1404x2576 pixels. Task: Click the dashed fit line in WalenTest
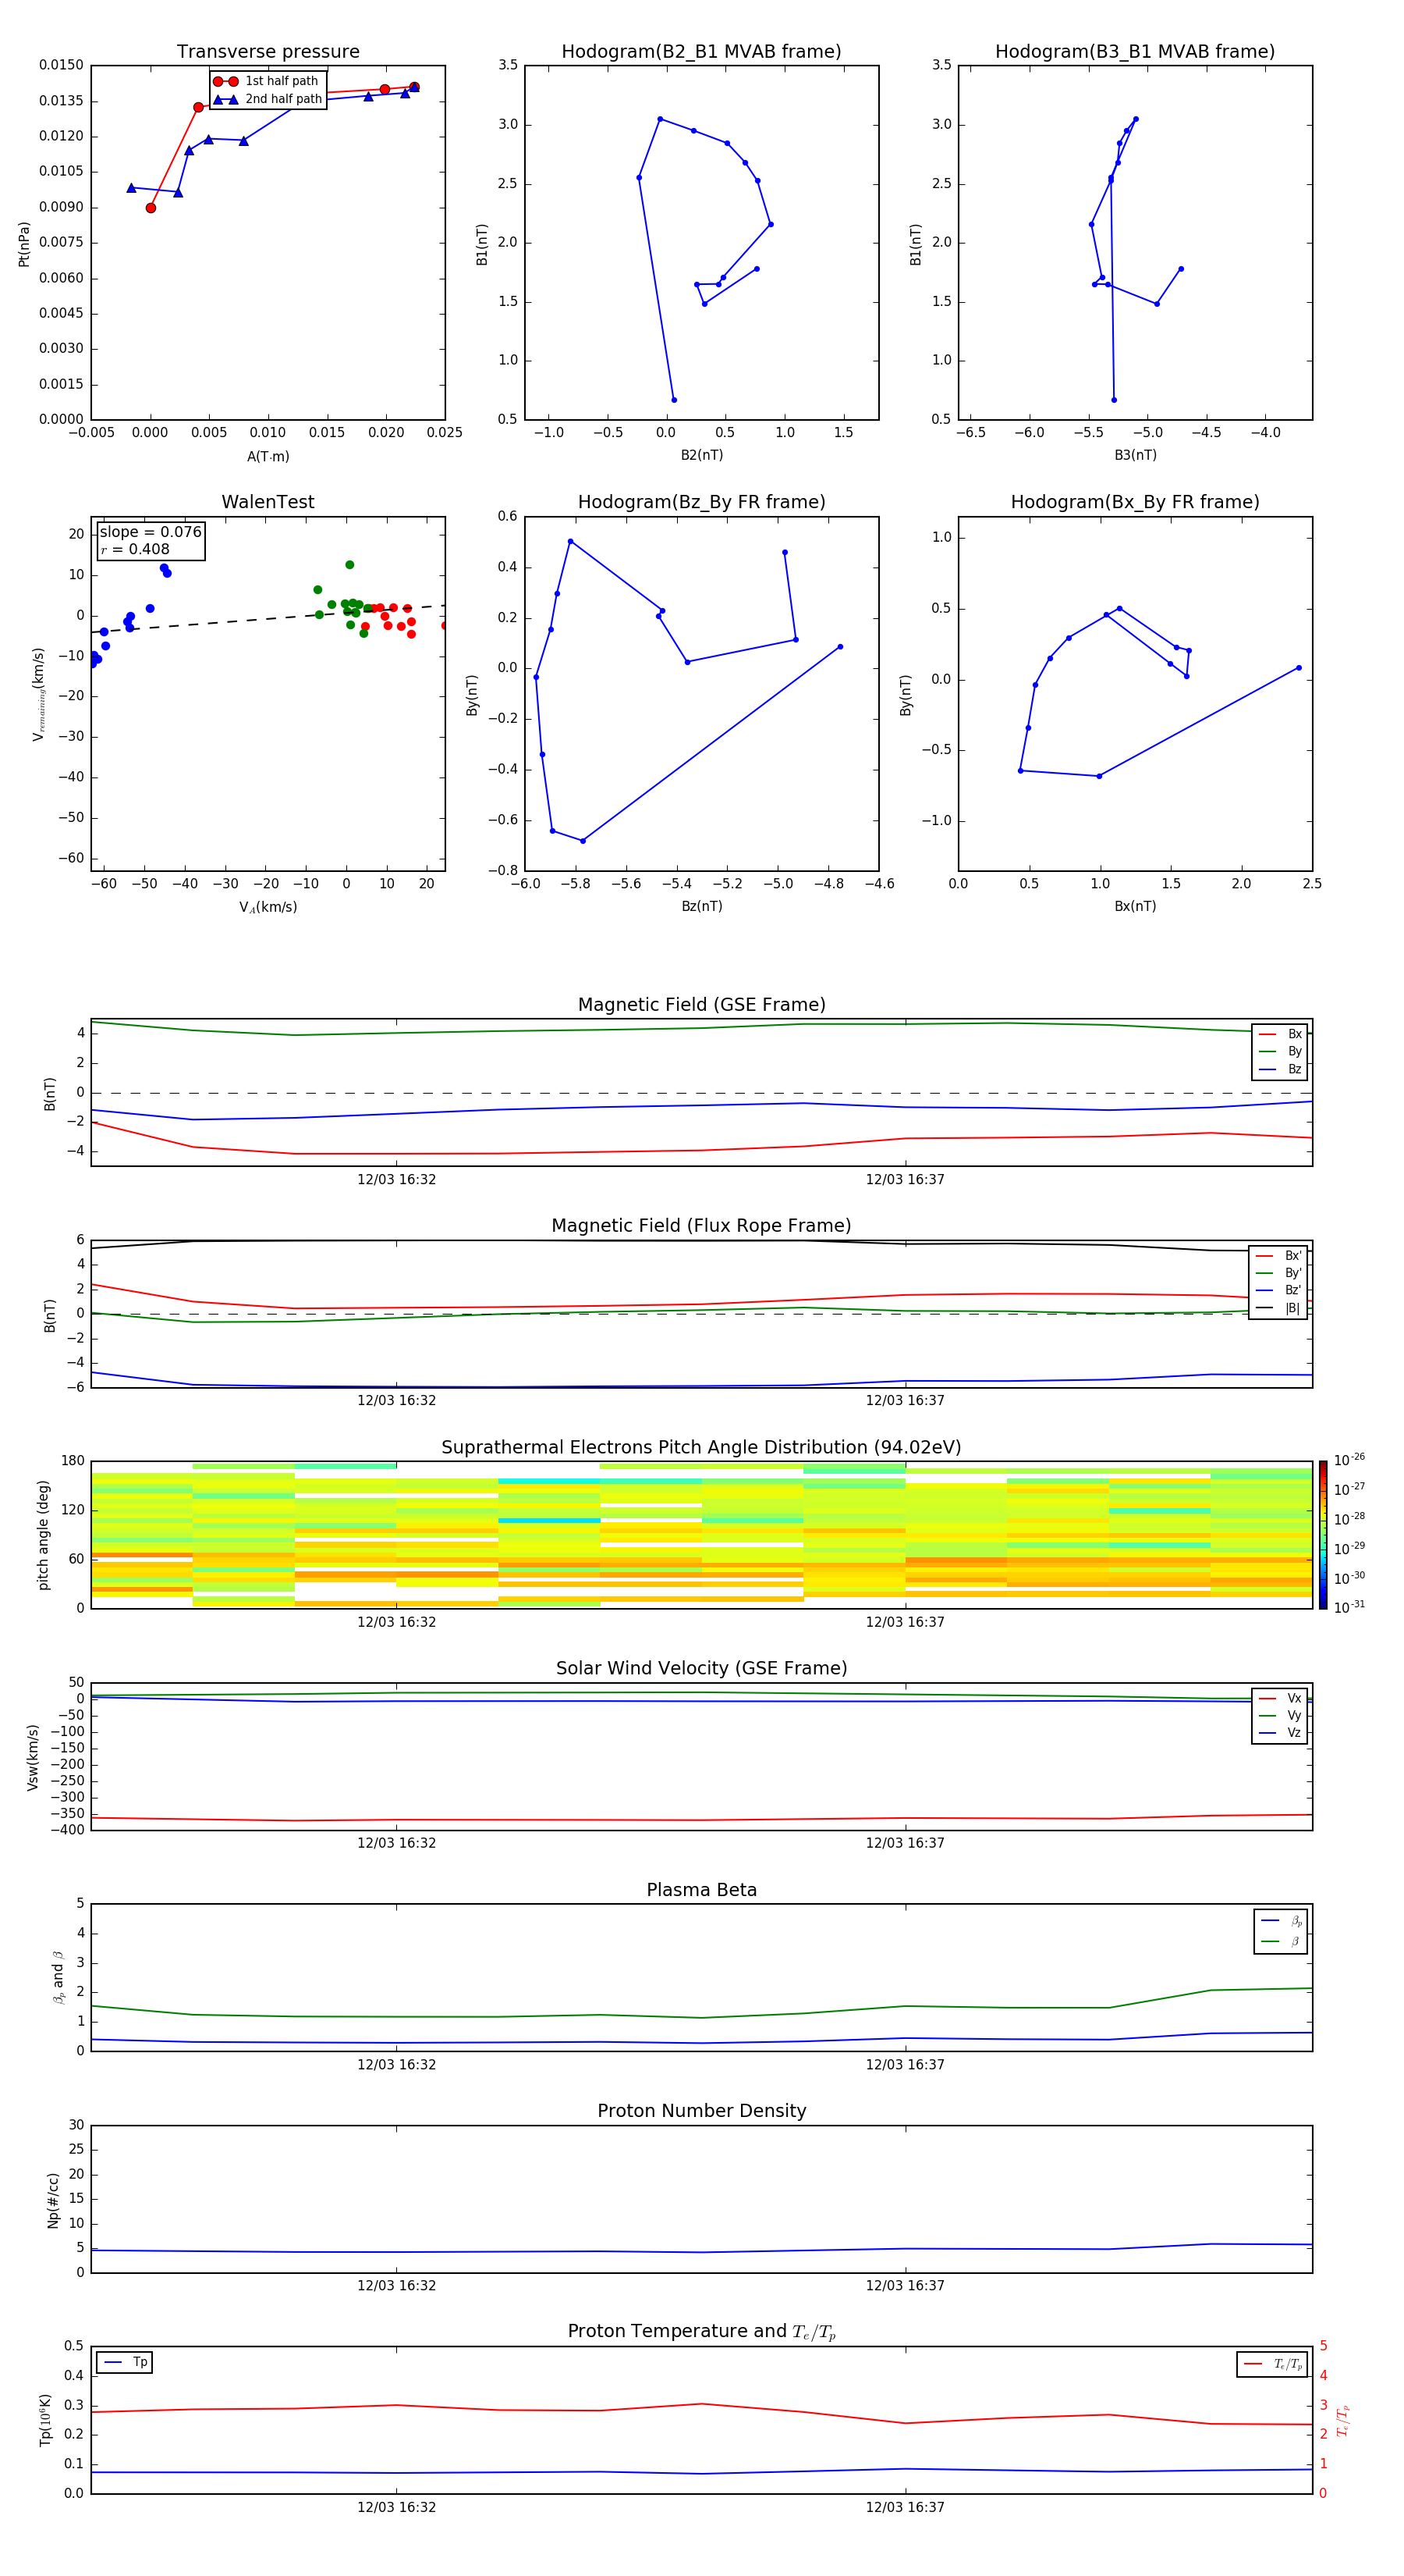268,619
